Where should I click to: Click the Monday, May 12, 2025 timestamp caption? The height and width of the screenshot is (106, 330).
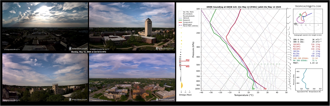88,51
